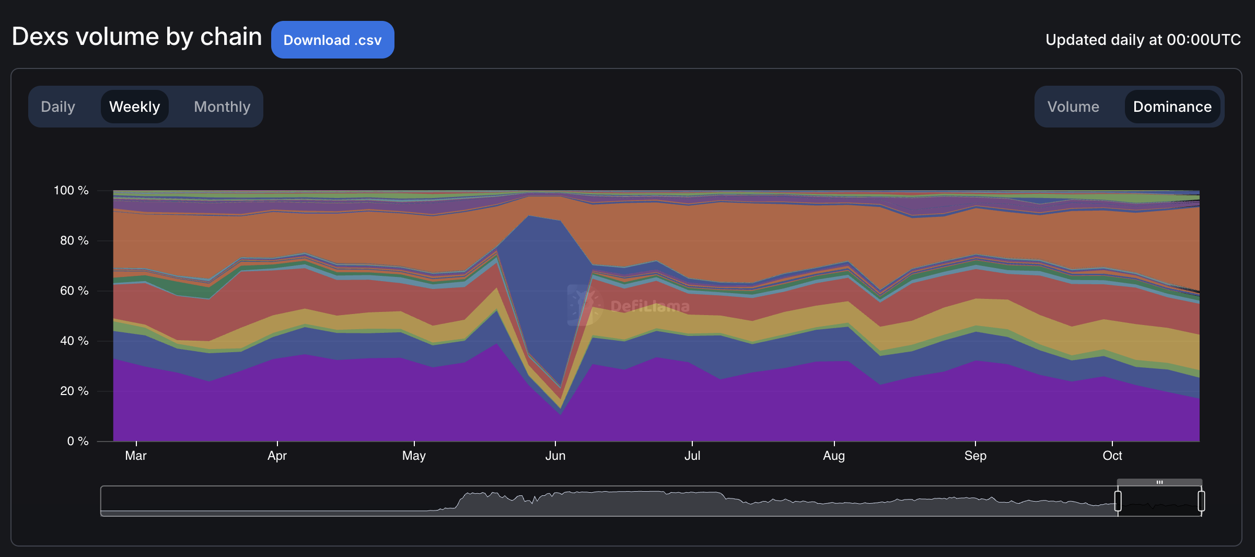Switch the chart interval to Daily
The width and height of the screenshot is (1255, 557).
pyautogui.click(x=58, y=107)
